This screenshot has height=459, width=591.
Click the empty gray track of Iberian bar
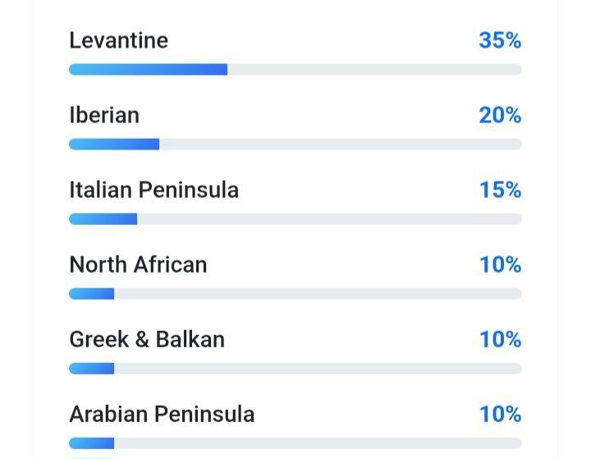pyautogui.click(x=341, y=145)
